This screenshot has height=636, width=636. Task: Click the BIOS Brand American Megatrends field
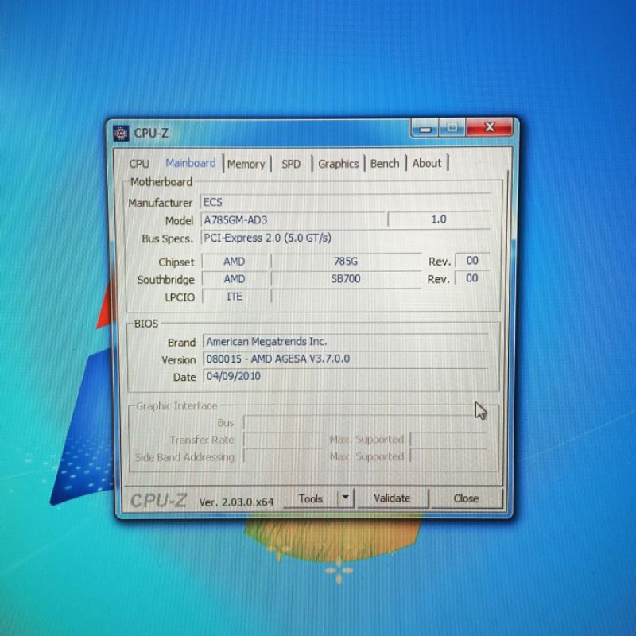pos(345,342)
